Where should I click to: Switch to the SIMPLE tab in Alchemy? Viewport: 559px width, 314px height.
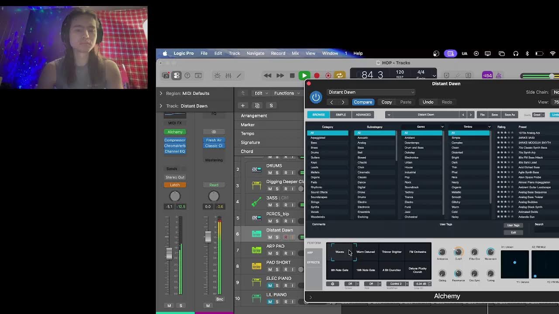[341, 115]
